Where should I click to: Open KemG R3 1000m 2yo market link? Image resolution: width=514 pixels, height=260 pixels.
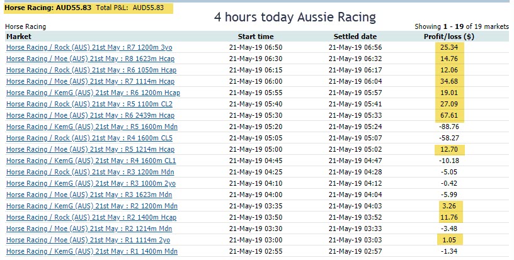(91, 183)
